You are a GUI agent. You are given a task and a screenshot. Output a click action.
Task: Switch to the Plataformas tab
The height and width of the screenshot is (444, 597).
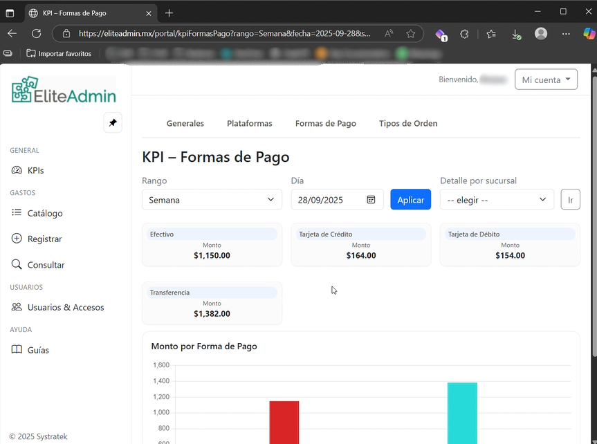pos(249,123)
